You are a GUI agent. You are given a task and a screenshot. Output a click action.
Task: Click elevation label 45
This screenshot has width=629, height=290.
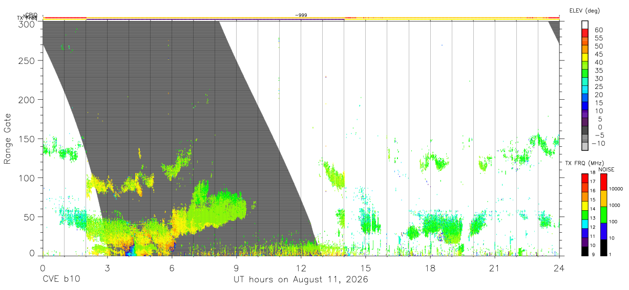pos(598,54)
